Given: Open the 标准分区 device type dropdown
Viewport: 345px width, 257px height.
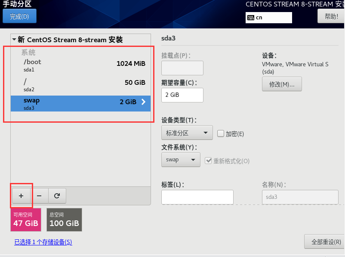Looking at the screenshot, I should [x=187, y=133].
